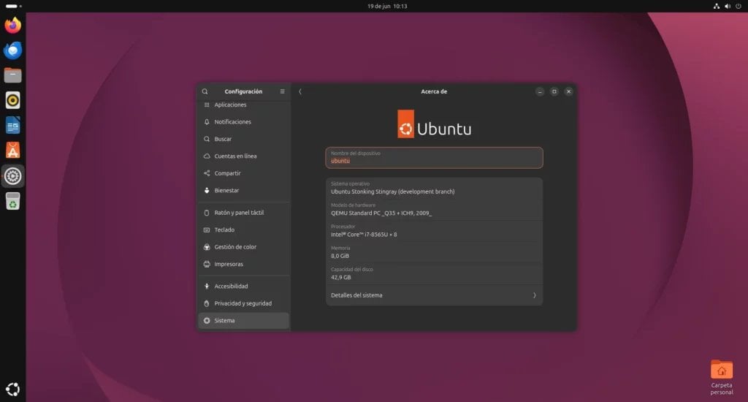Expand Detalles del sistema row
The image size is (748, 402).
[434, 295]
